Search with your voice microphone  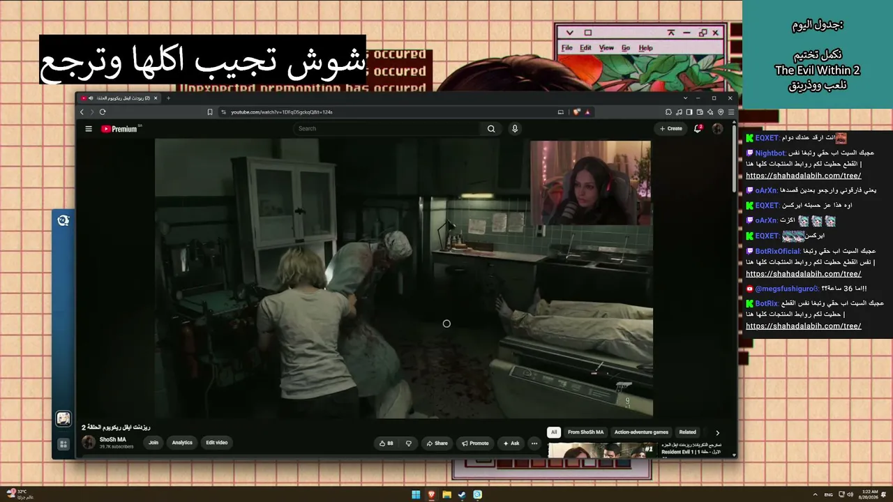point(515,129)
